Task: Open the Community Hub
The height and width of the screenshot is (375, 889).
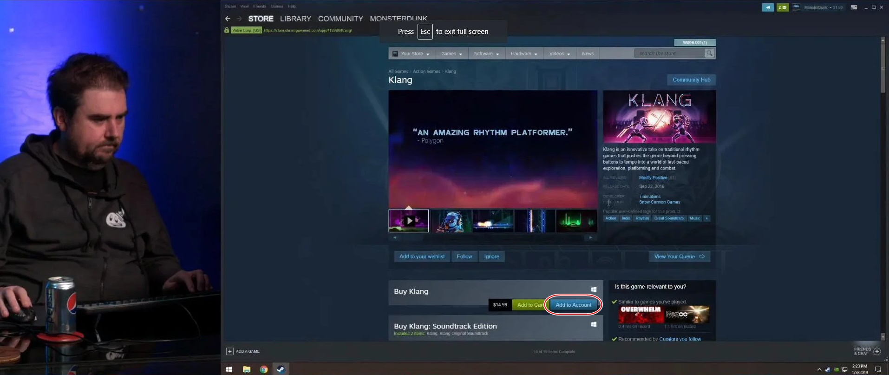Action: tap(691, 80)
